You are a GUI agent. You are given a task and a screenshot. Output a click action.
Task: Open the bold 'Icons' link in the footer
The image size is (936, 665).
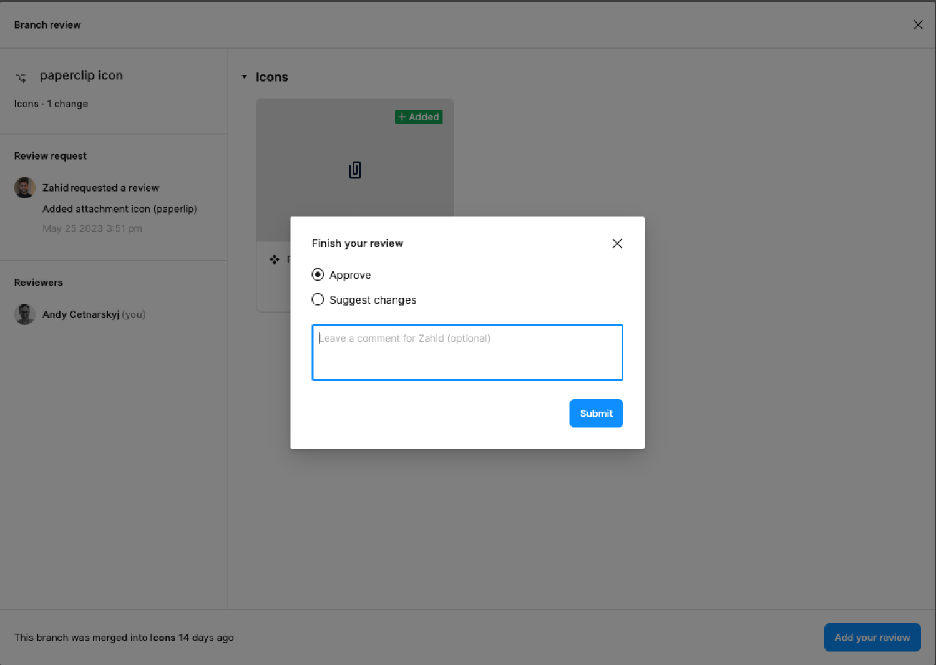coord(162,638)
